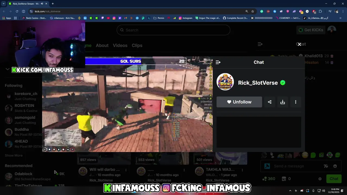Screen dimensions: 347x195
Task: Open the Instagram bookmark
Action: 185,18
